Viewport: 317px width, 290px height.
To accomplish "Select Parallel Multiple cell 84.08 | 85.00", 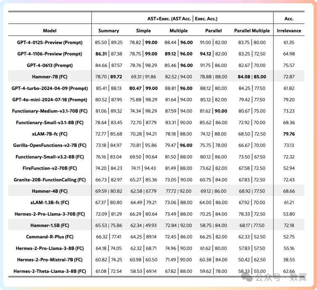I will coord(252,77).
